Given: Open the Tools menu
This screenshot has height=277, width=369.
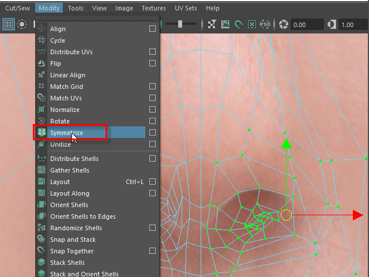Looking at the screenshot, I should [76, 8].
